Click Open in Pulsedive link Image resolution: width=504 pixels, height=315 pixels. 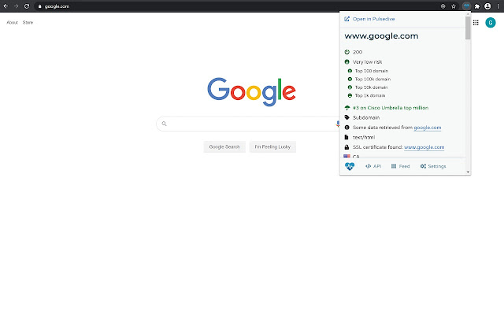point(373,19)
